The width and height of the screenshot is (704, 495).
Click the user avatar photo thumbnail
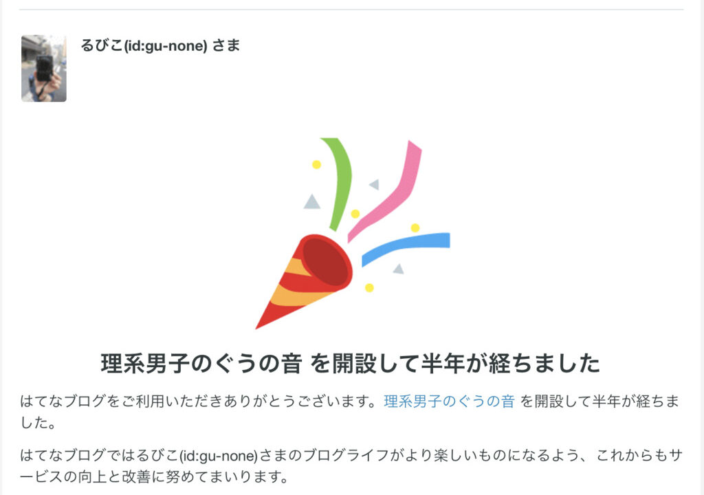tap(43, 68)
